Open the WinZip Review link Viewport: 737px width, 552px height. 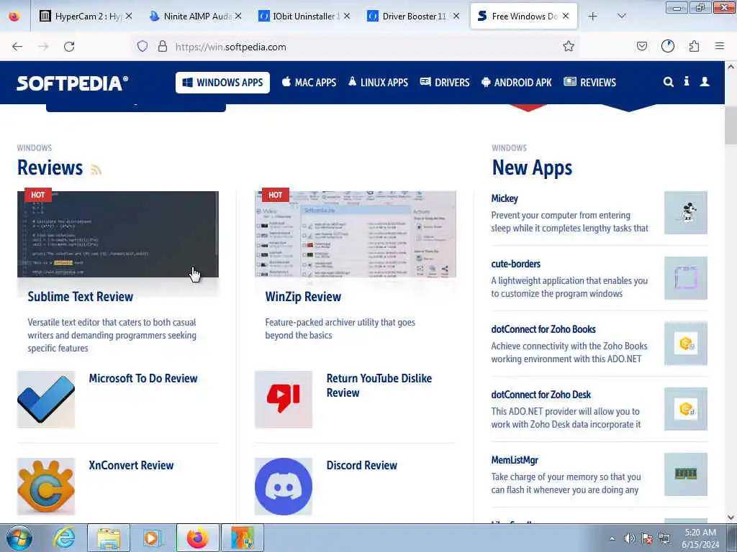click(x=303, y=297)
